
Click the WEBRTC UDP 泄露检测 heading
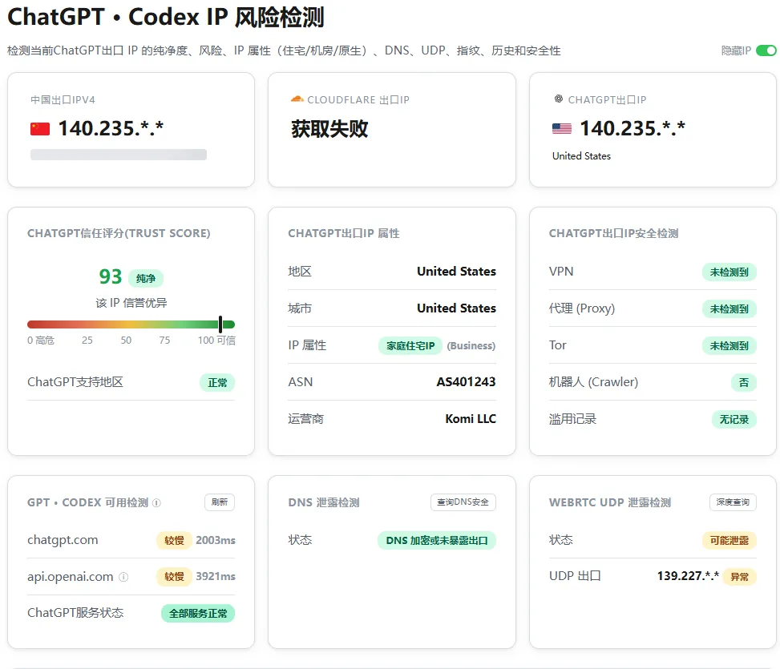610,502
